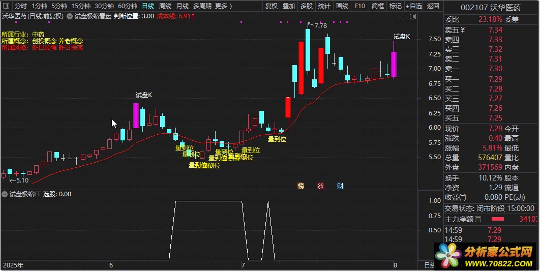Screen dimensions: 541x272
Task: Click stock title 002107 沃华医药
Action: (x=491, y=7)
